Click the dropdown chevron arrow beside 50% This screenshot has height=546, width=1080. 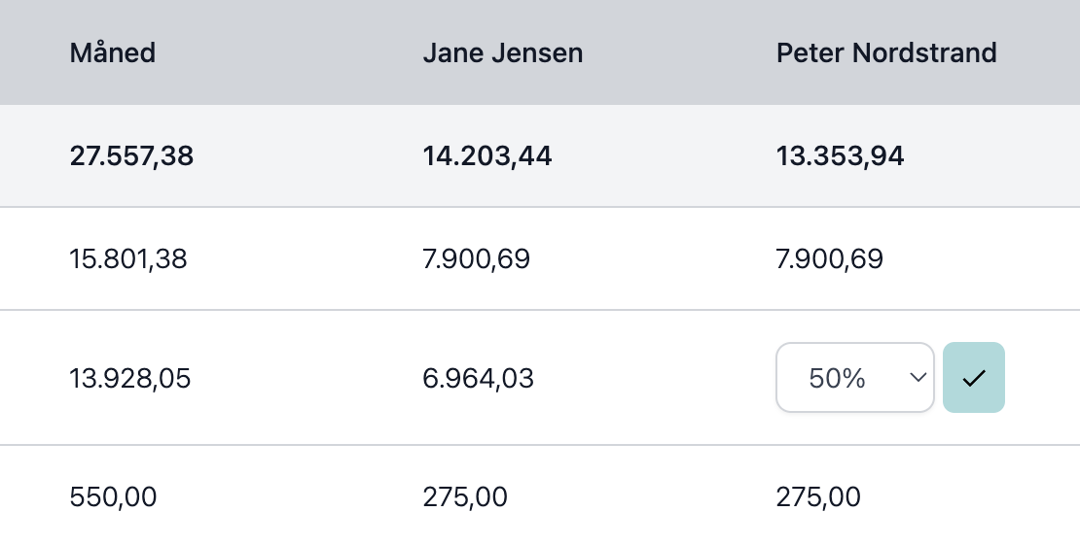(918, 378)
